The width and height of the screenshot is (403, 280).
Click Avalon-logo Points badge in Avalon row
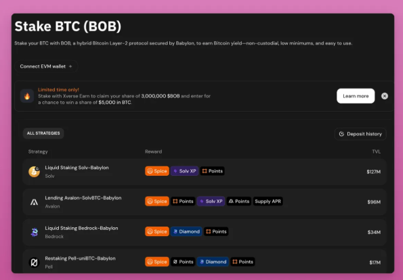pyautogui.click(x=239, y=202)
